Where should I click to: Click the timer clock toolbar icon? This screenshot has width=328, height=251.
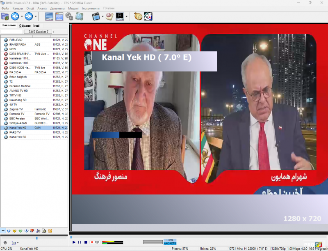point(138,16)
